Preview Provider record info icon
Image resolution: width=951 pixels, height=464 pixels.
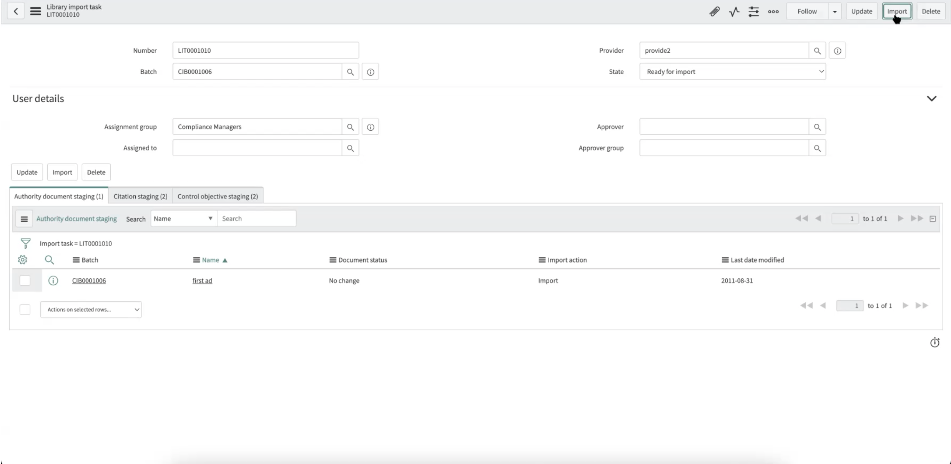click(x=837, y=51)
